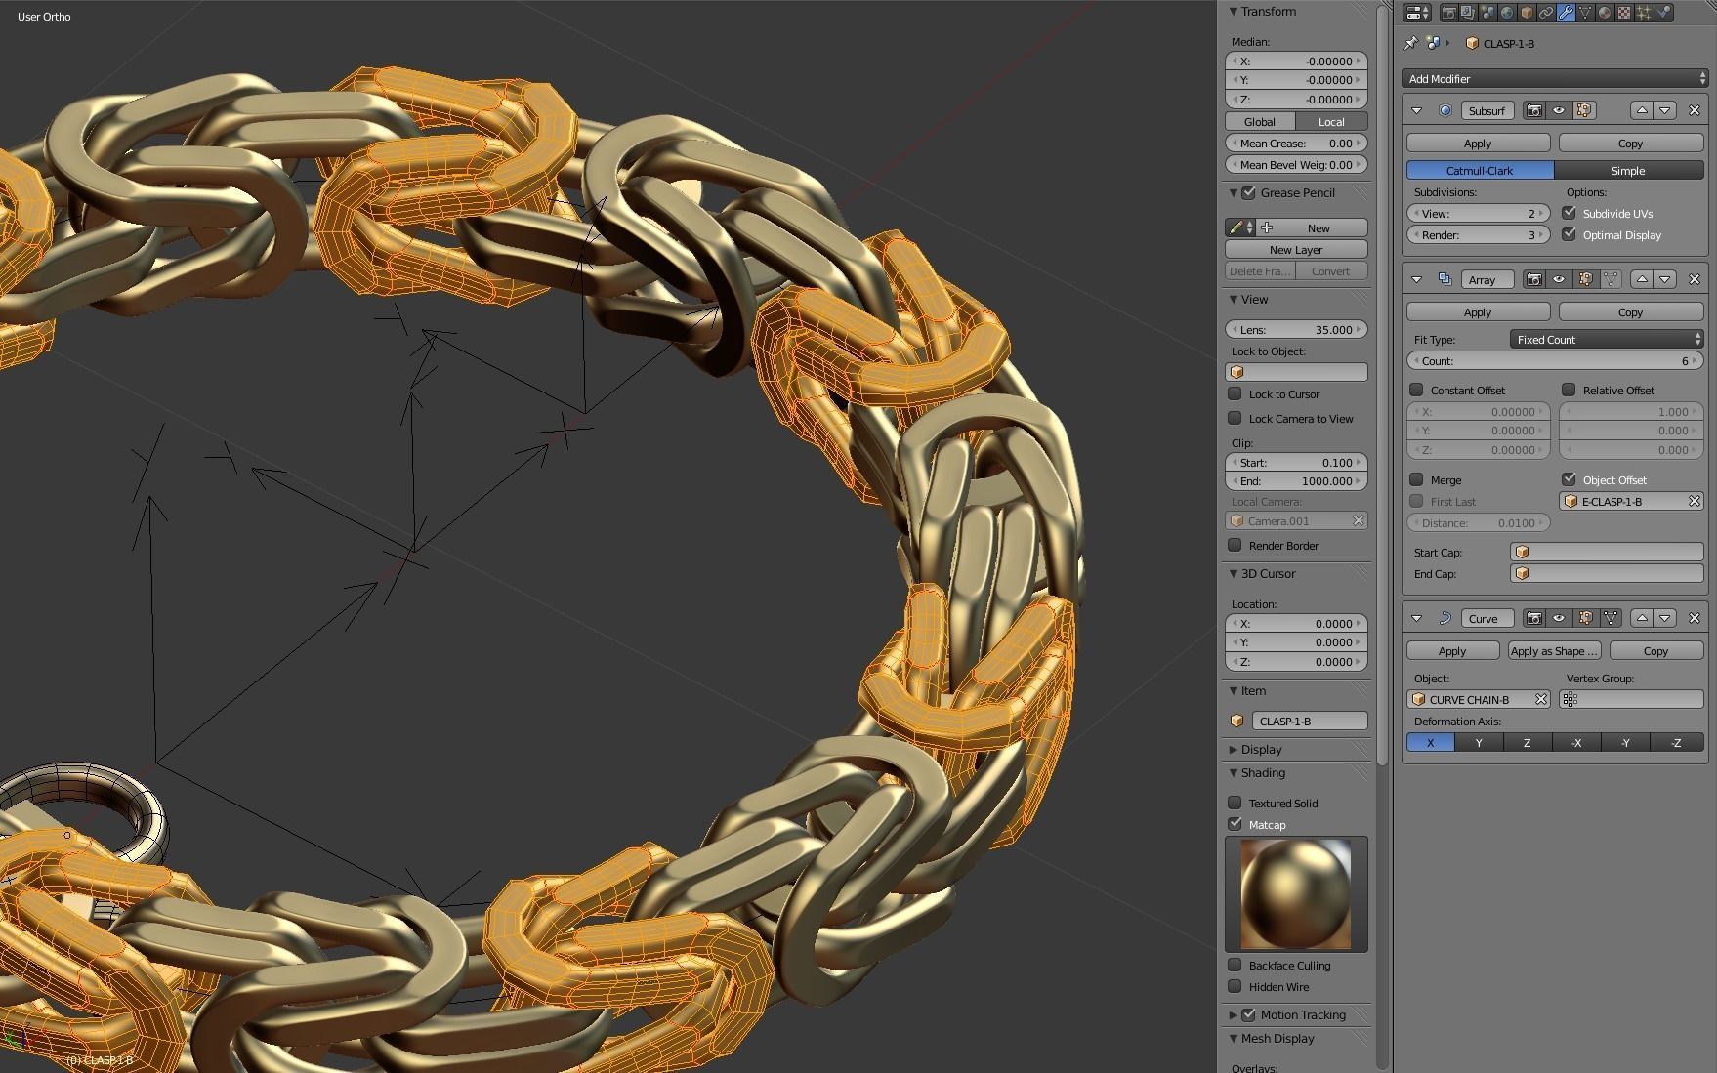
Task: Expand the Display panel
Action: tap(1234, 749)
